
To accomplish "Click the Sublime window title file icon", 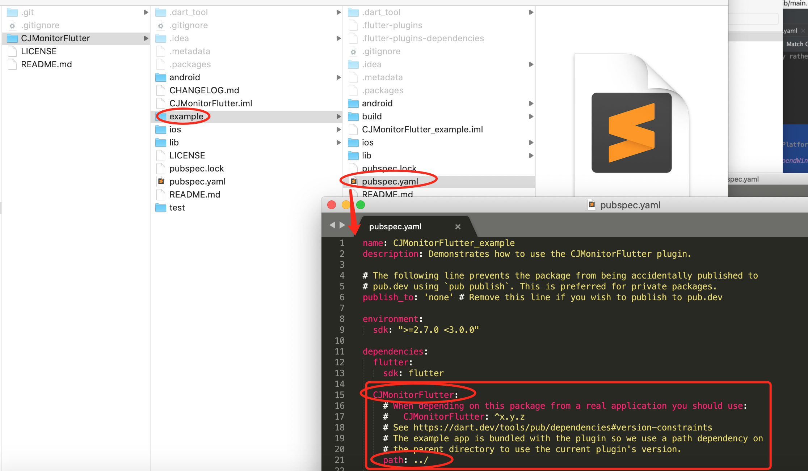I will [592, 205].
